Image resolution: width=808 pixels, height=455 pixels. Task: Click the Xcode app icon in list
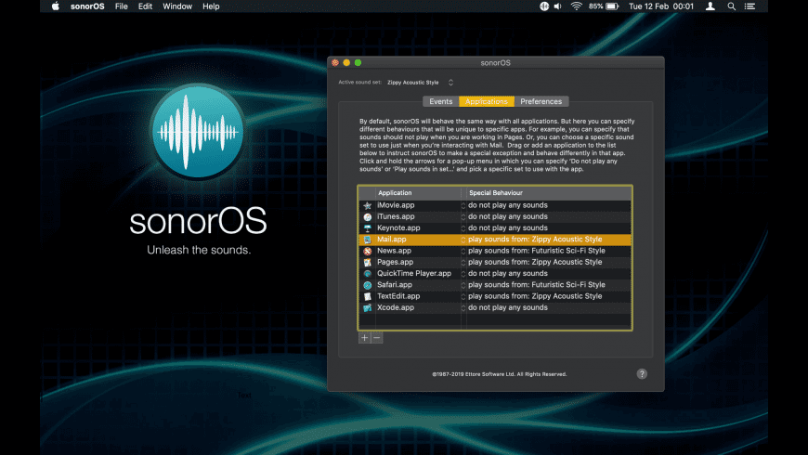[368, 307]
